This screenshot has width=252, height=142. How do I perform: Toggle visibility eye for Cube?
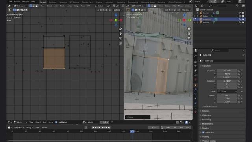[x=239, y=16]
